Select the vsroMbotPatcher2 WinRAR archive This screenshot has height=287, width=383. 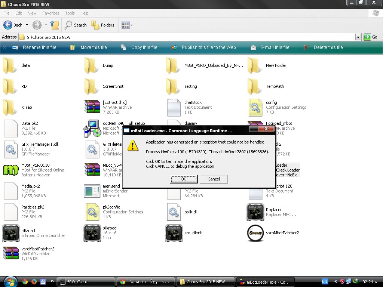tap(28, 254)
